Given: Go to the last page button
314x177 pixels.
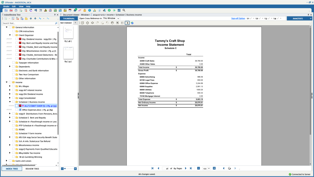Looking at the screenshot, I should coord(191,168).
